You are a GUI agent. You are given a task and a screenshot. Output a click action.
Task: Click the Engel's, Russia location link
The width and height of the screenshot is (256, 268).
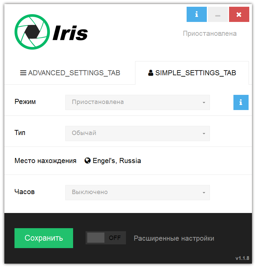pos(117,161)
